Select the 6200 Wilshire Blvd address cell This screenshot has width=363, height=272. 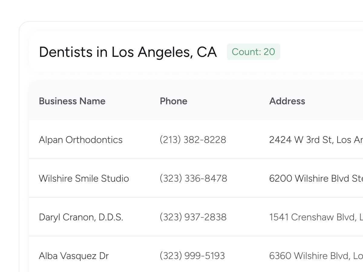[x=316, y=178]
